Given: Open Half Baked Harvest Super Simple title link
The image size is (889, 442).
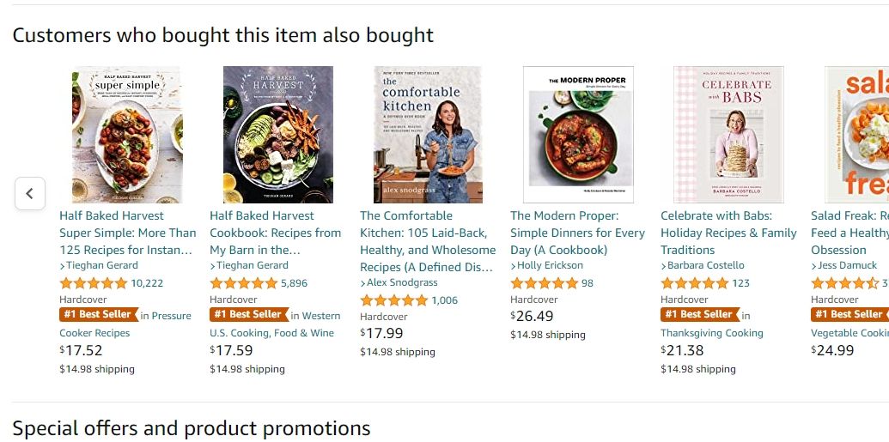Looking at the screenshot, I should [x=127, y=233].
